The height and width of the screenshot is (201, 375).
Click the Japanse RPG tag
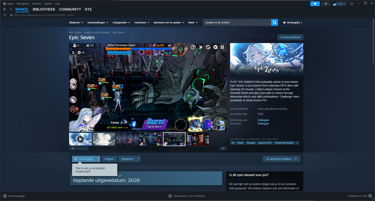click(265, 143)
